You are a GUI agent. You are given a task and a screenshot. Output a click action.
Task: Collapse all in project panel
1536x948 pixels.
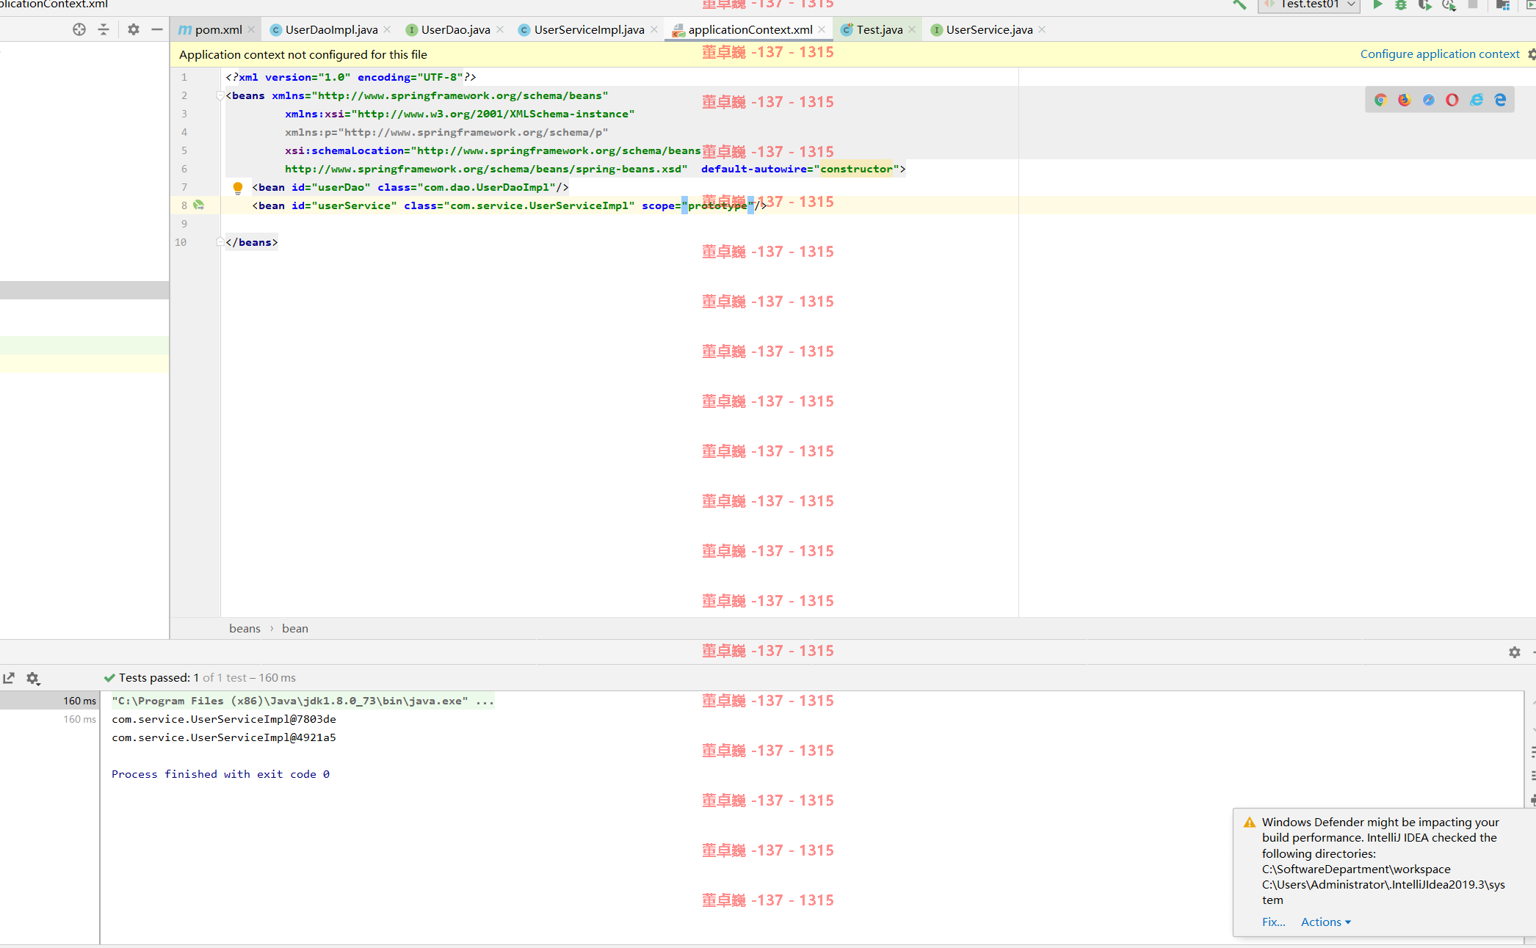pyautogui.click(x=104, y=29)
